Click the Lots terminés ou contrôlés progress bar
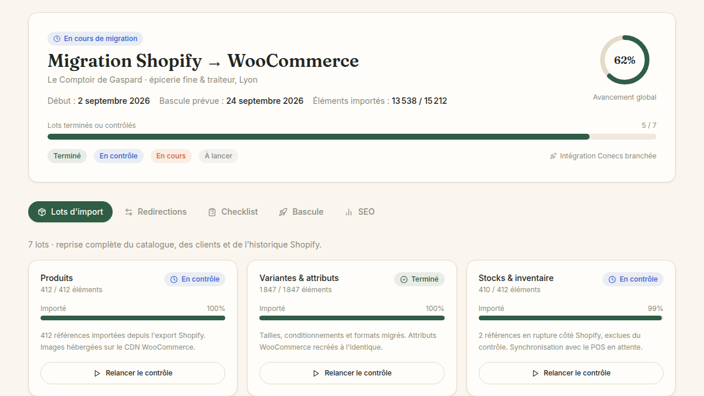The image size is (704, 396). (x=352, y=137)
